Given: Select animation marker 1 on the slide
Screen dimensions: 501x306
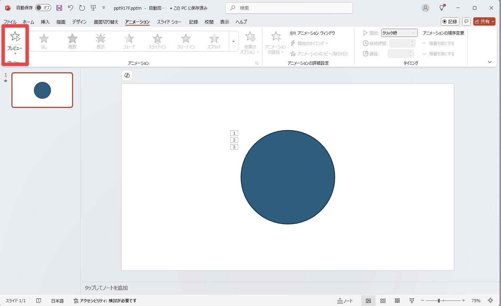Looking at the screenshot, I should (234, 133).
